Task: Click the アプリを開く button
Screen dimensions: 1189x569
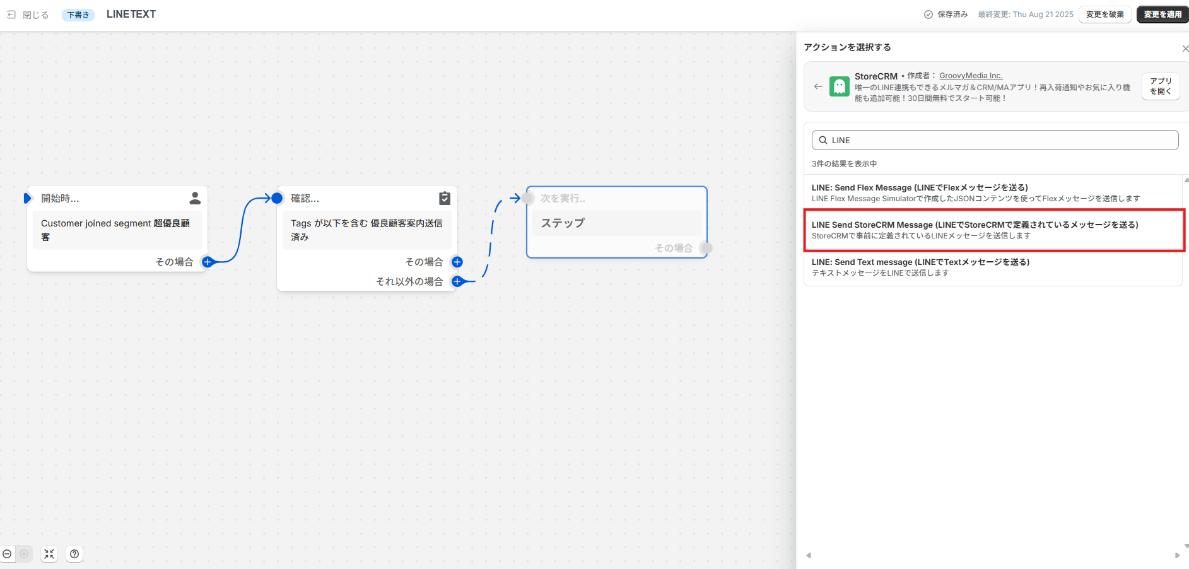Action: (x=1161, y=86)
